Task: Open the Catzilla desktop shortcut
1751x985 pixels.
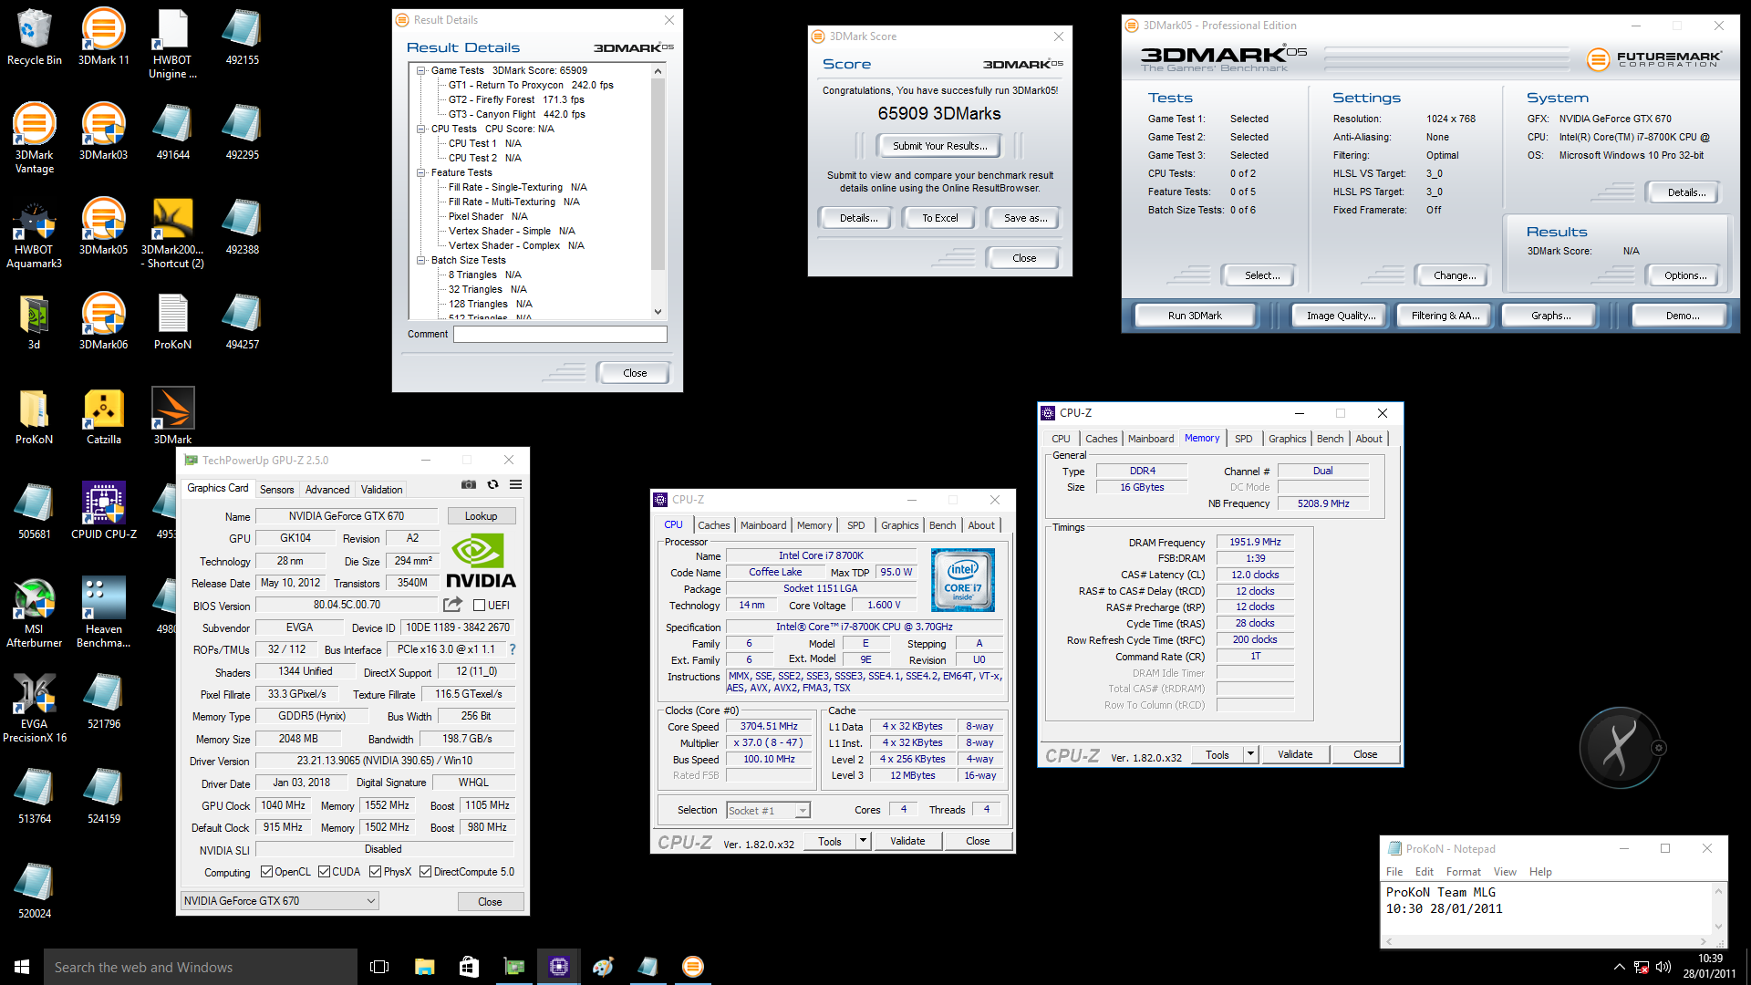Action: tap(103, 416)
